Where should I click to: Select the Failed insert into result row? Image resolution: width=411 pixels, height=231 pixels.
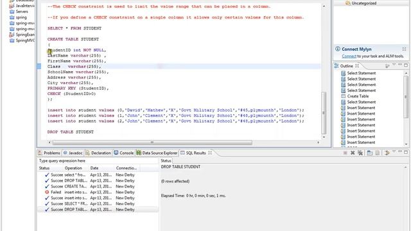(x=98, y=193)
